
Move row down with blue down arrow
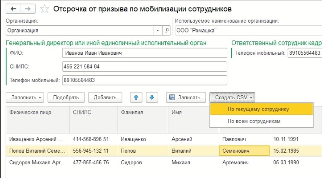[x=152, y=97]
